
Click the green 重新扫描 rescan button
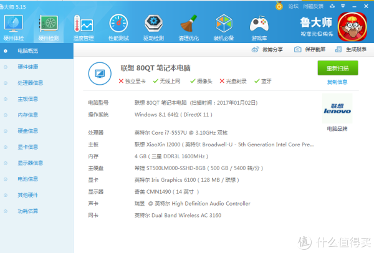coord(338,68)
